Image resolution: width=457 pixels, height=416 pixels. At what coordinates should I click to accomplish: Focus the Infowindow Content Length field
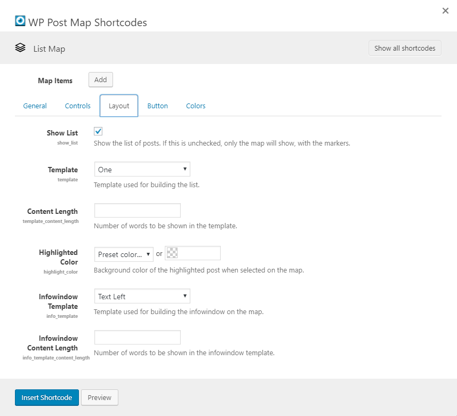tap(138, 337)
